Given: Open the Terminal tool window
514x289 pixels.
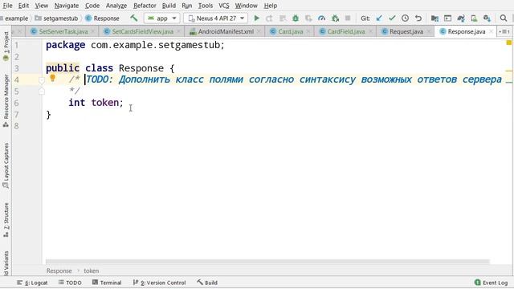Looking at the screenshot, I should point(107,283).
